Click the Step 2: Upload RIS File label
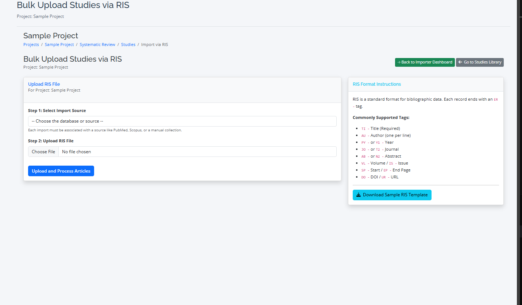 (x=53, y=141)
